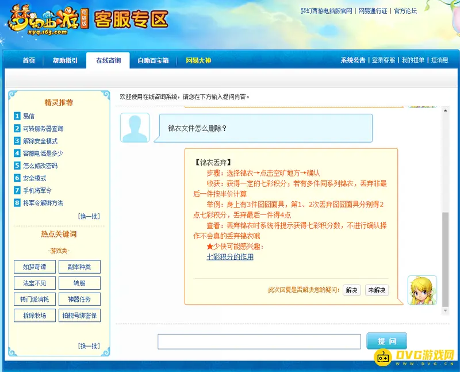Click the 法宝不见 keyword button

tap(34, 283)
